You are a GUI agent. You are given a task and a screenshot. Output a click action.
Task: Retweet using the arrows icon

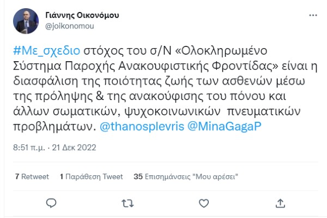(x=128, y=203)
